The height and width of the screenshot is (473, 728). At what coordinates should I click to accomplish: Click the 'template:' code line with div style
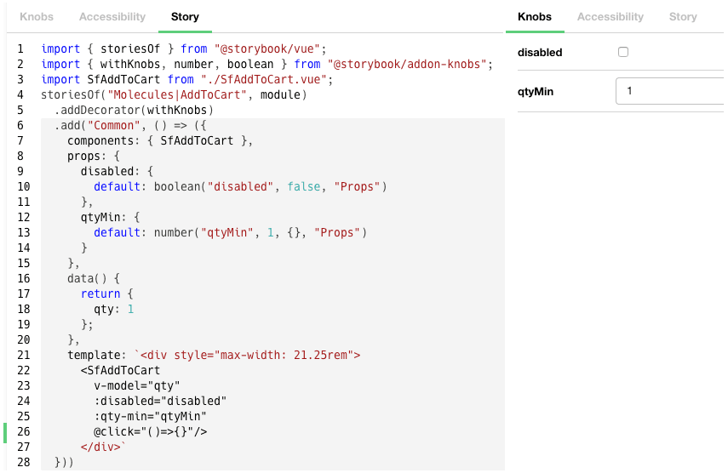[x=214, y=355]
